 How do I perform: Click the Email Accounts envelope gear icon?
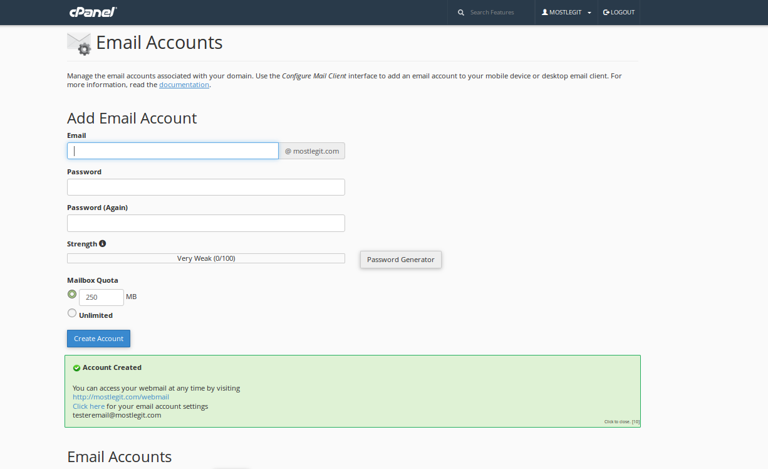[x=79, y=43]
